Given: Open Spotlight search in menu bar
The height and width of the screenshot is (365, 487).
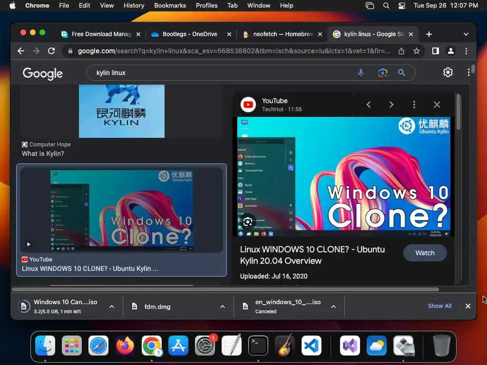Looking at the screenshot, I should (x=386, y=6).
